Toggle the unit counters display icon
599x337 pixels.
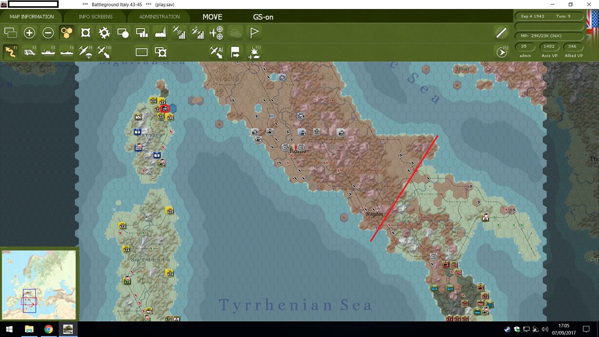click(x=10, y=33)
